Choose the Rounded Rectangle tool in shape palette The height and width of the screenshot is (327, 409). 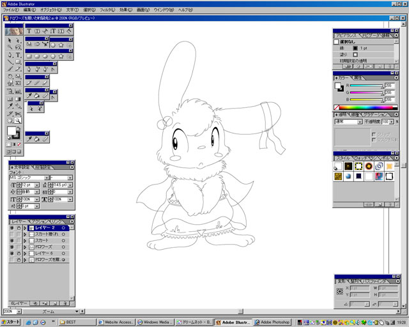(x=37, y=56)
